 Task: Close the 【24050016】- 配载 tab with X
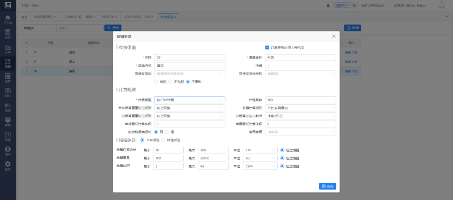(94, 17)
